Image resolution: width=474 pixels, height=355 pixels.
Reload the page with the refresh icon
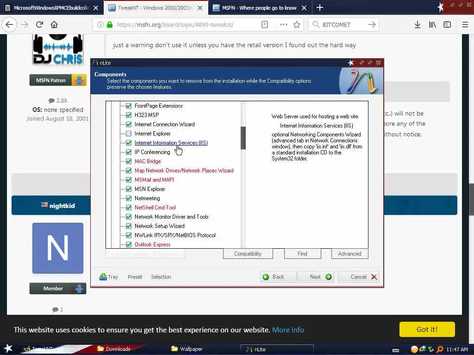click(x=39, y=24)
